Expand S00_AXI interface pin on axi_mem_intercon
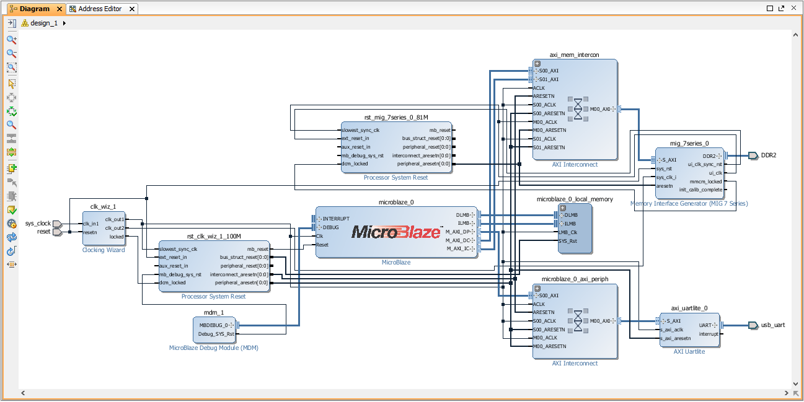 pyautogui.click(x=535, y=71)
